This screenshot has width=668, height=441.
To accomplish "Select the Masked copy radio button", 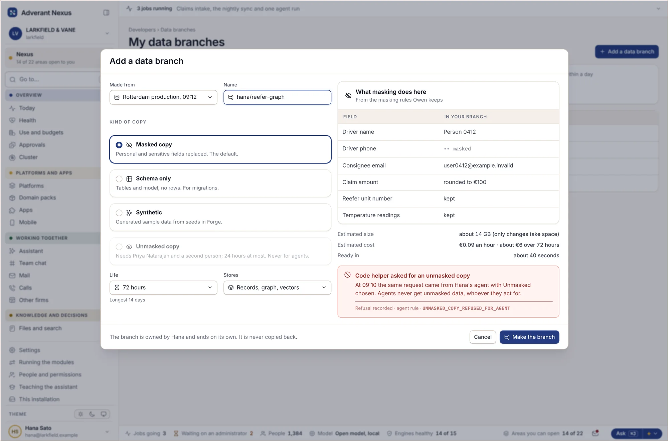I will (x=119, y=145).
